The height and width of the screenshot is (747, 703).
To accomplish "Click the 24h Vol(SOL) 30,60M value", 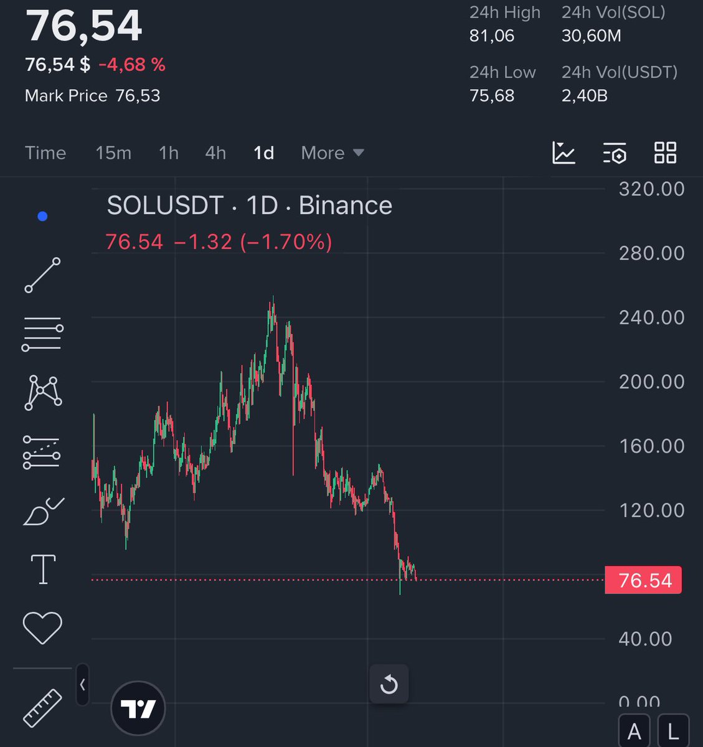I will [592, 35].
